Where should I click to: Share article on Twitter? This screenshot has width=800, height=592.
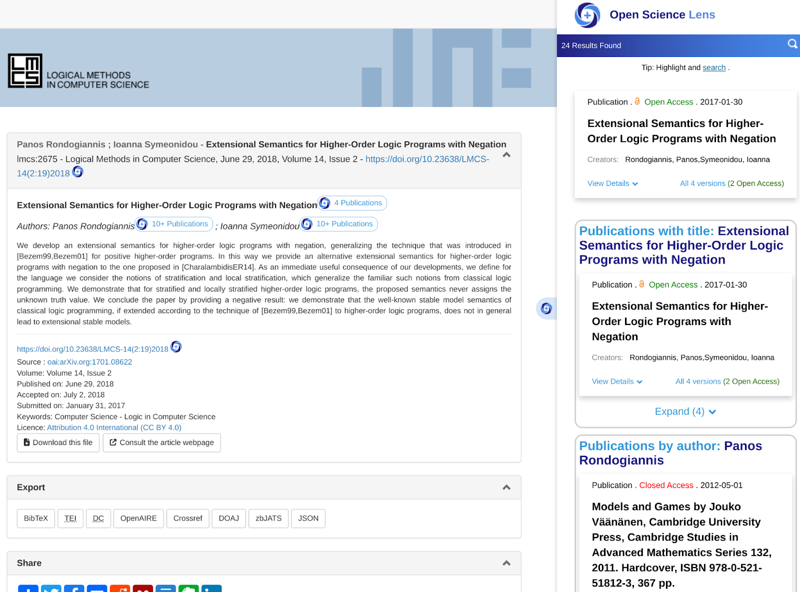click(51, 588)
